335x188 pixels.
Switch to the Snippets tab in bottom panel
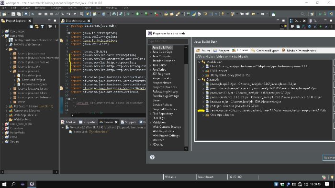[128, 122]
